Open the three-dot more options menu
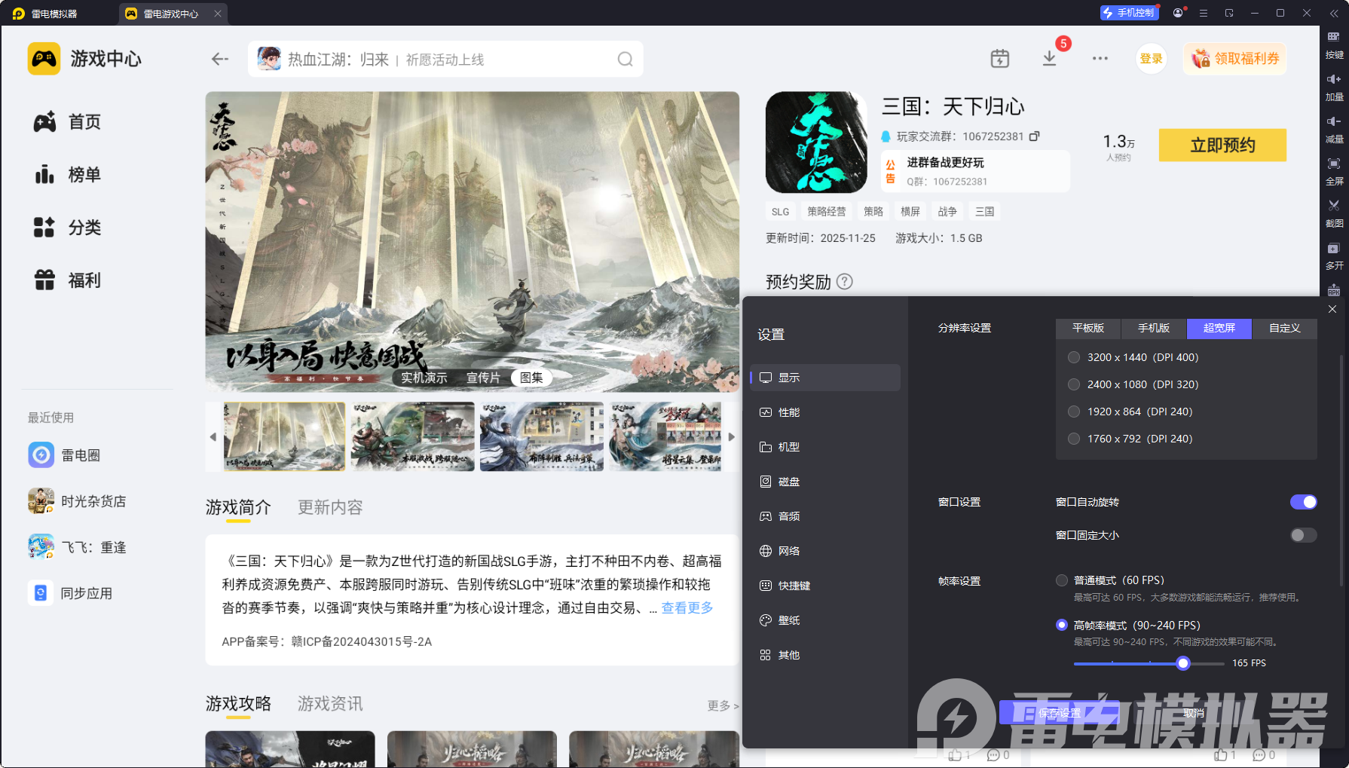The height and width of the screenshot is (768, 1349). tap(1100, 59)
